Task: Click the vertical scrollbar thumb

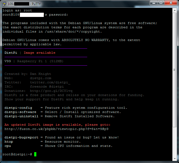Action: point(175,70)
